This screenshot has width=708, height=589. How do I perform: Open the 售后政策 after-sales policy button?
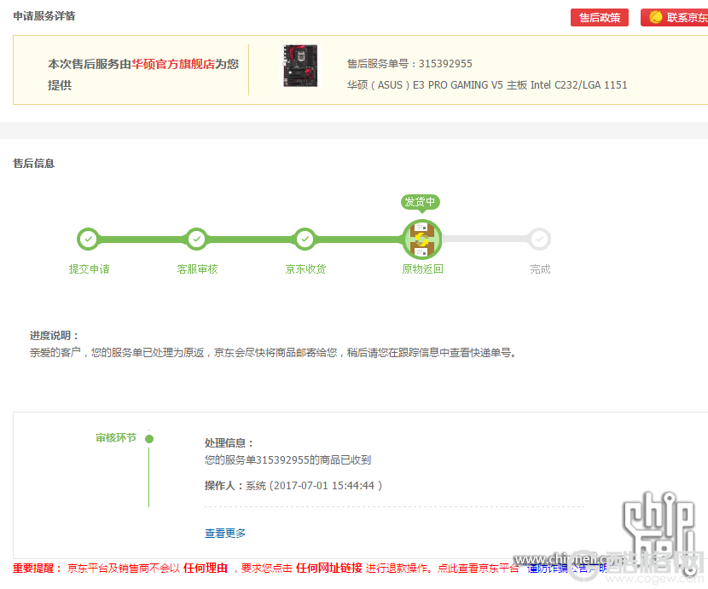[x=599, y=18]
